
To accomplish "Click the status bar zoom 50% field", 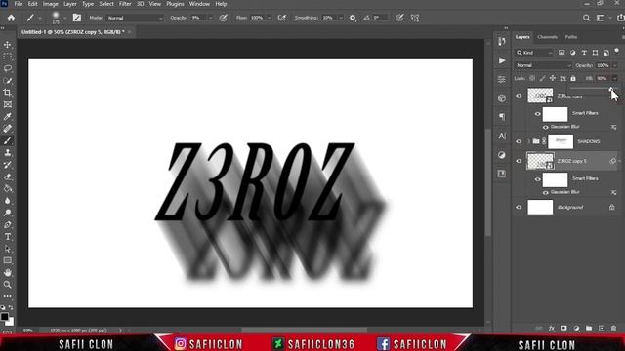I will coord(28,331).
